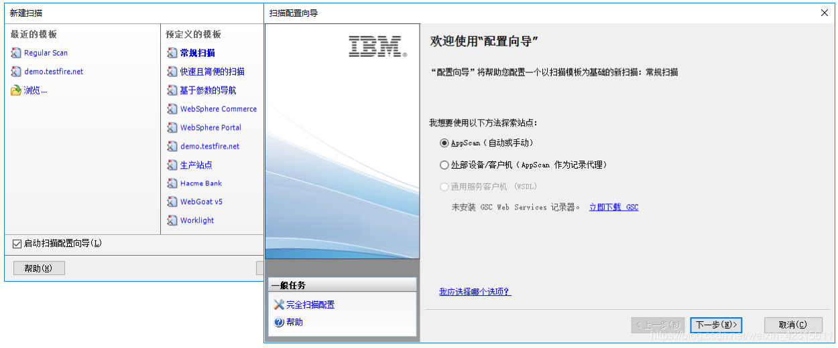
Task: Choose the WebSphere Commerce template
Action: 219,109
